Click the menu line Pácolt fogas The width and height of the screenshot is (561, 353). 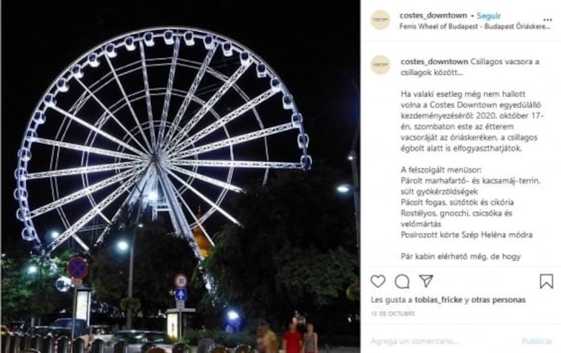457,203
